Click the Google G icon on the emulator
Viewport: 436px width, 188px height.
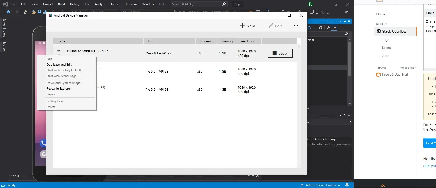[43, 154]
